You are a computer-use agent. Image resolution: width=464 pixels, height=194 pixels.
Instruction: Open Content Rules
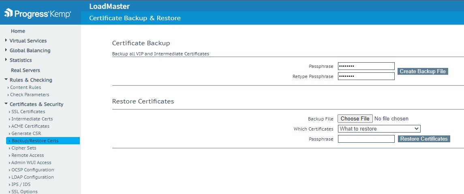[x=26, y=87]
